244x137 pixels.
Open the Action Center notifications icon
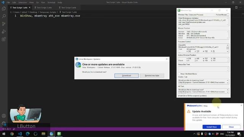(x=239, y=134)
